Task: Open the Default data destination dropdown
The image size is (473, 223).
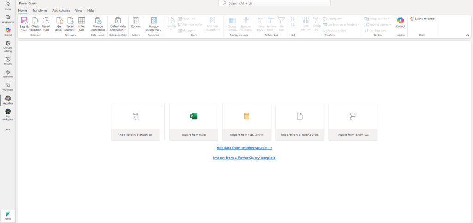Action: [x=117, y=30]
